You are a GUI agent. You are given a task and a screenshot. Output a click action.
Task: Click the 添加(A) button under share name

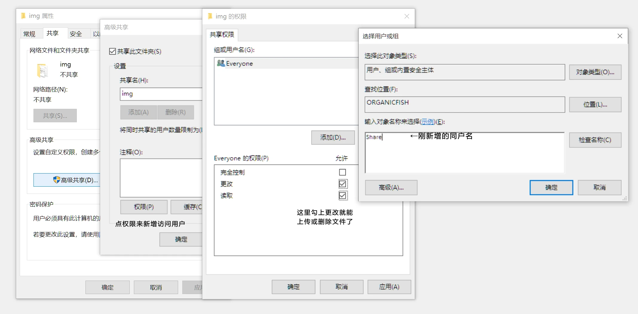(138, 112)
